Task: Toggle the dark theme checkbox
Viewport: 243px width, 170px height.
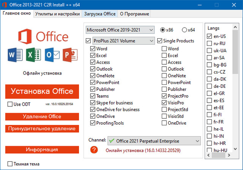Action: [10, 164]
